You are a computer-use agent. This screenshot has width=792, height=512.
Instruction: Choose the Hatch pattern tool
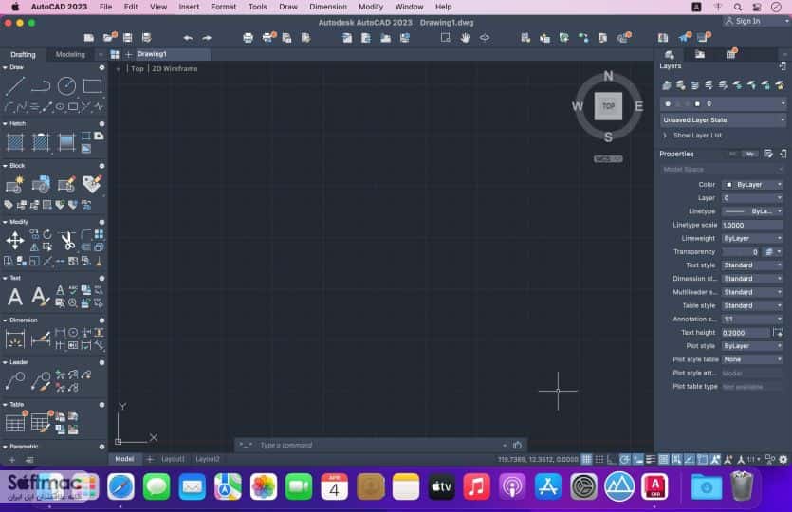pyautogui.click(x=14, y=142)
